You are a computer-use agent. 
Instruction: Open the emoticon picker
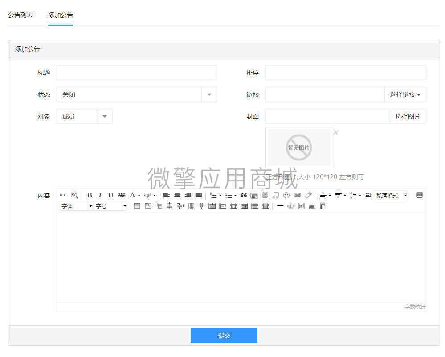[286, 195]
